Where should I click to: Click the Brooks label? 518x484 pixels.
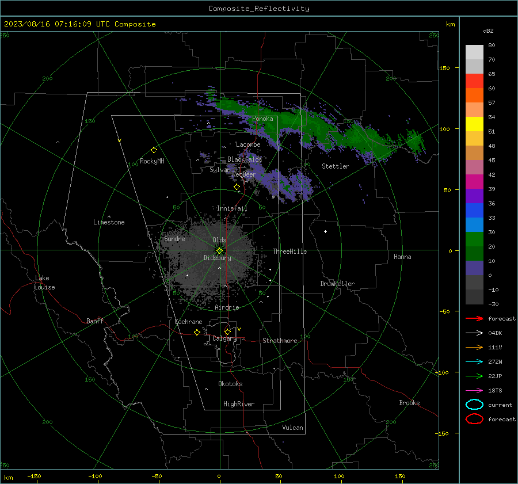[409, 403]
